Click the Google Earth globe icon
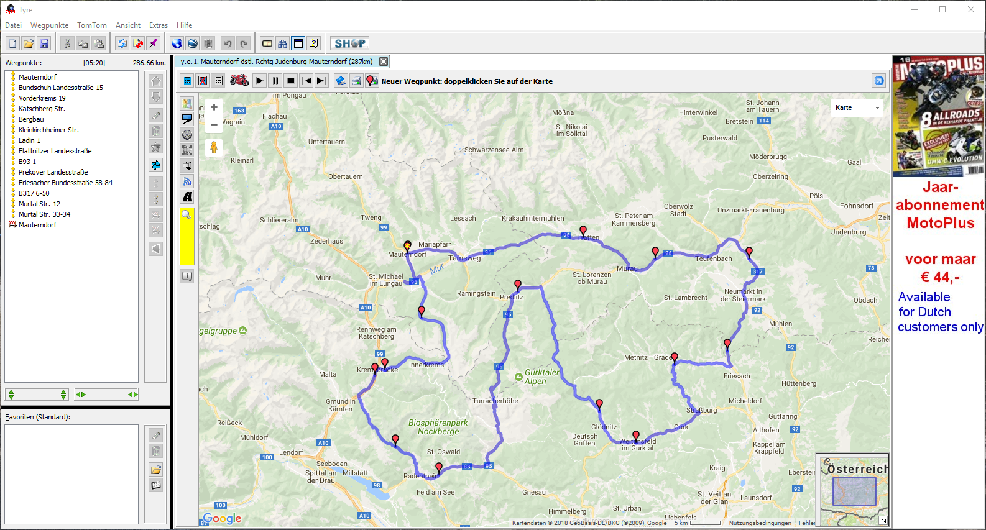Viewport: 986px width, 530px height. click(177, 43)
